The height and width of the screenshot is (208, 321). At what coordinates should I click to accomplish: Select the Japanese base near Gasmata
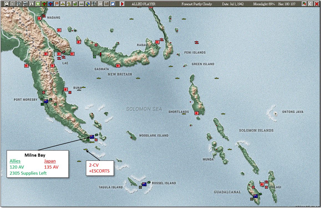[x=118, y=66]
